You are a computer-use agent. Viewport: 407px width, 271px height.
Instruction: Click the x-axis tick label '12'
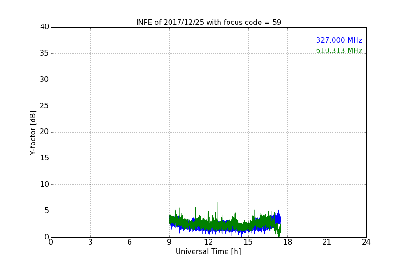pyautogui.click(x=208, y=242)
